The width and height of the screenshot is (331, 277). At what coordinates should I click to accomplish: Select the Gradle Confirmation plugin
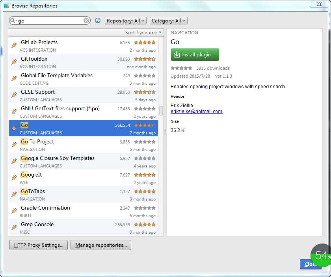coord(83,211)
